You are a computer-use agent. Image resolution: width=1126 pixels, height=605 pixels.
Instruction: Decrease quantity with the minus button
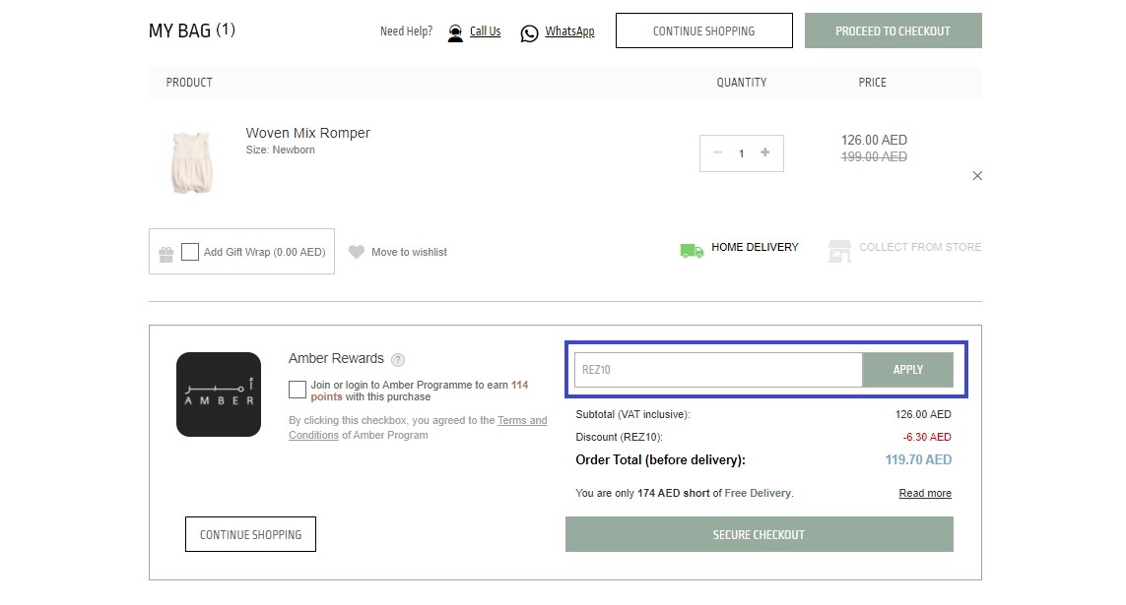point(717,152)
